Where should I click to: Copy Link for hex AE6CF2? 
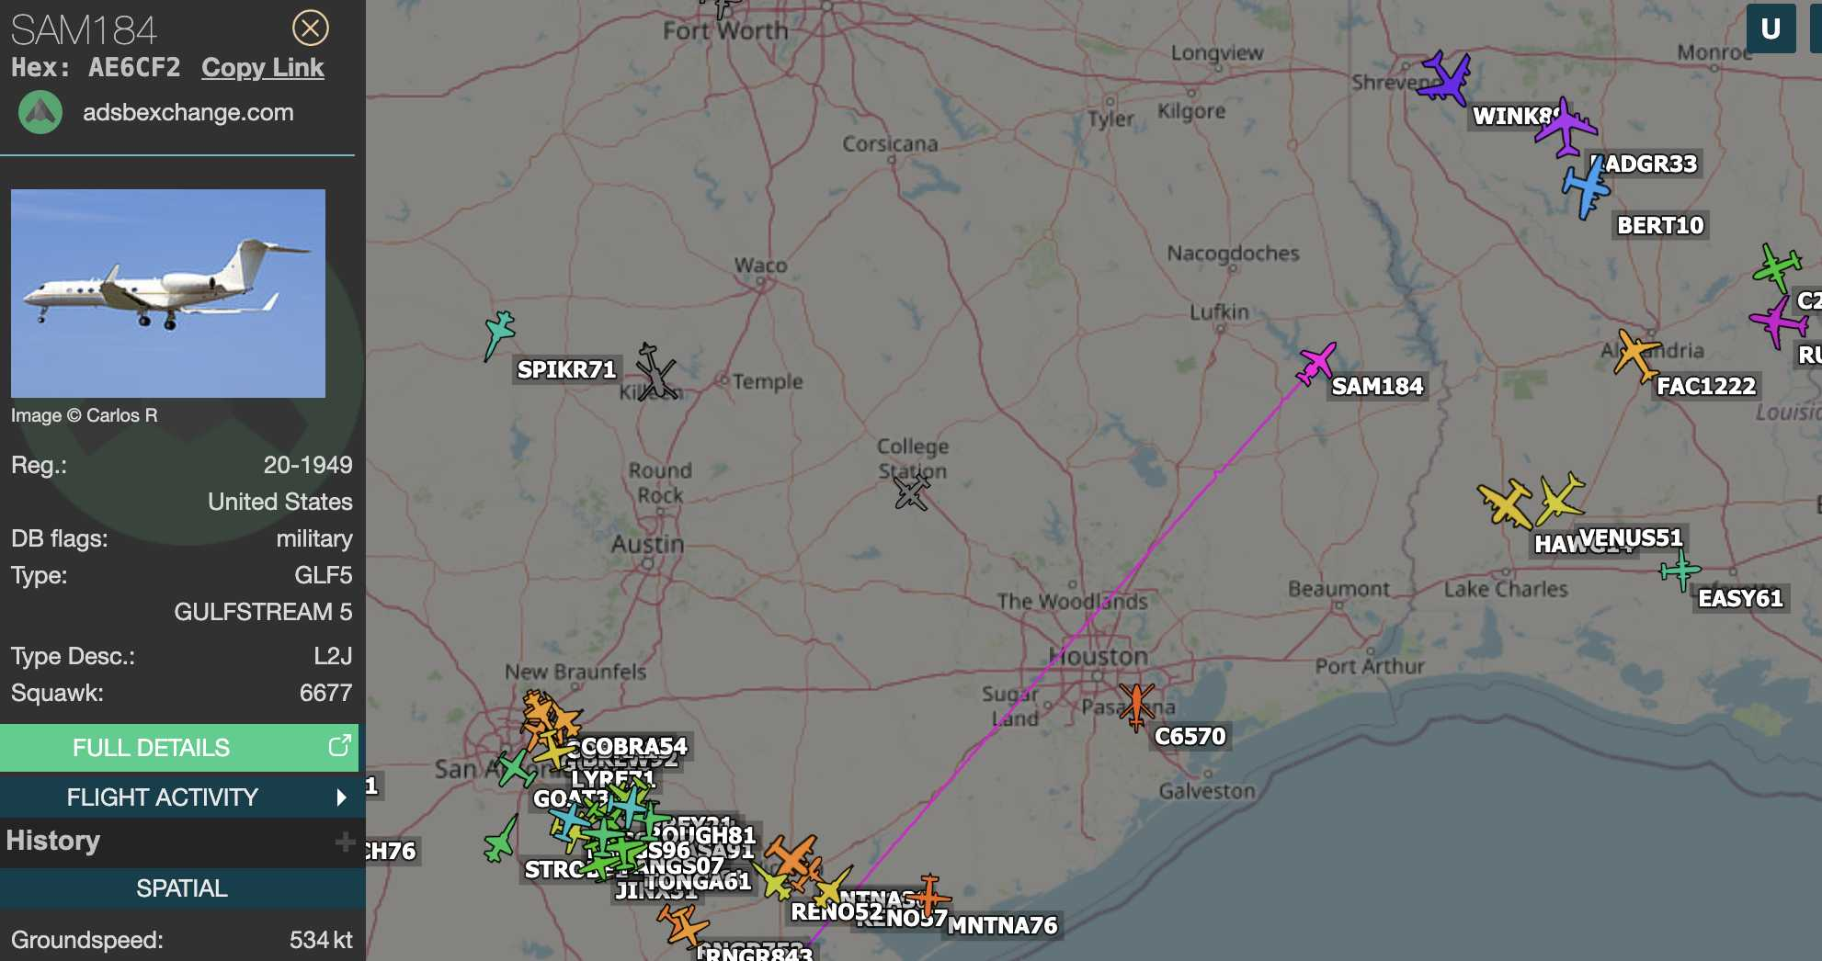point(263,68)
